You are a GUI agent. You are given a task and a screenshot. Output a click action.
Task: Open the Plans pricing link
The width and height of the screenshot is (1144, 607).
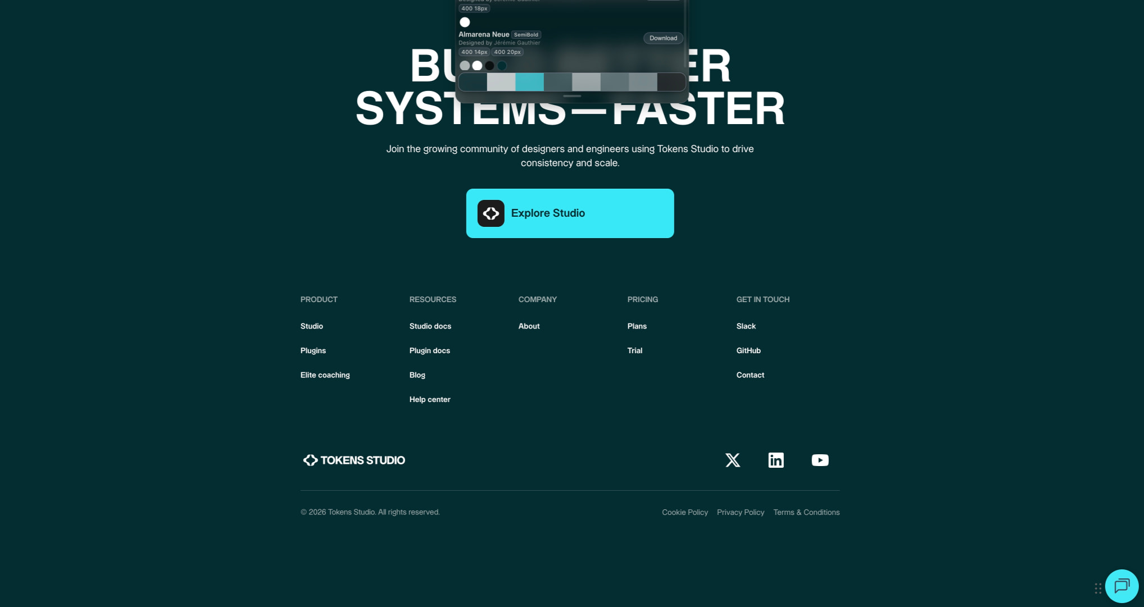[x=637, y=326]
